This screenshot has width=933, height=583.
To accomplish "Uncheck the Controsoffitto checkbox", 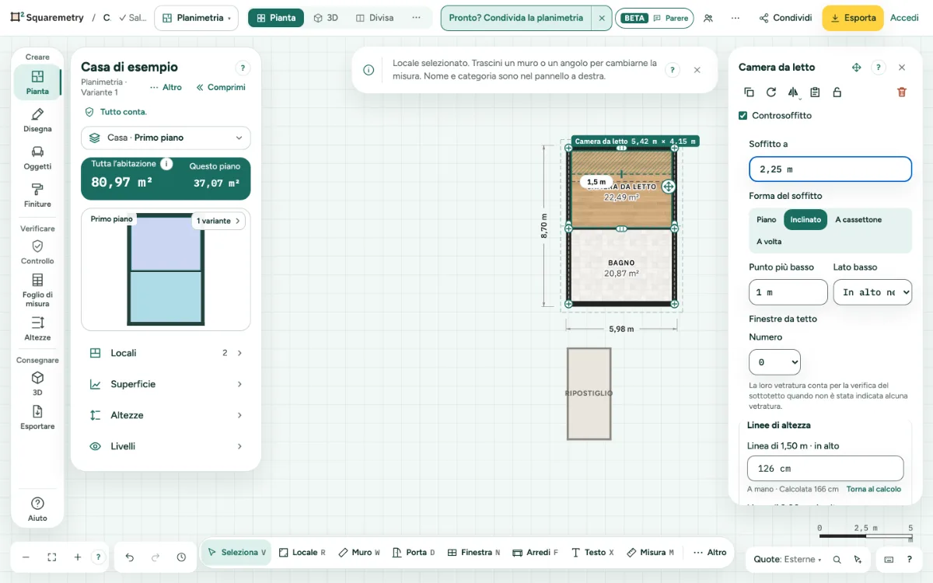I will click(x=743, y=116).
